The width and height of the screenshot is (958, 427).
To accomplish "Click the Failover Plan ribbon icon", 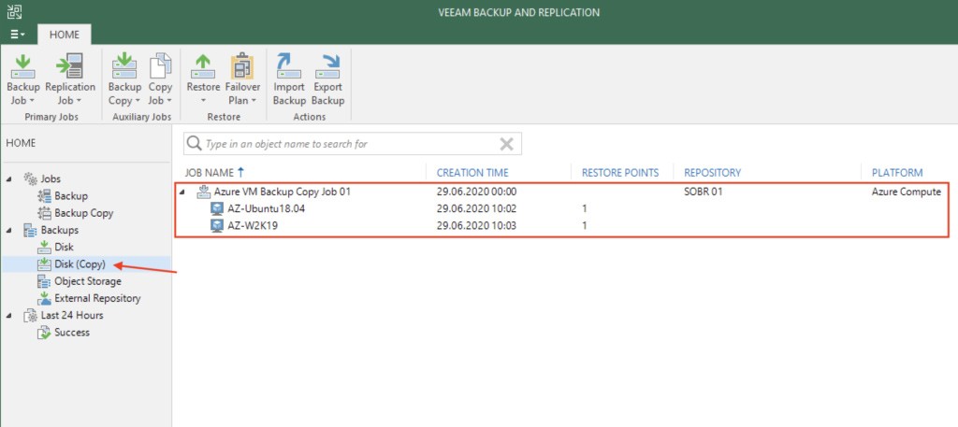I will click(242, 66).
